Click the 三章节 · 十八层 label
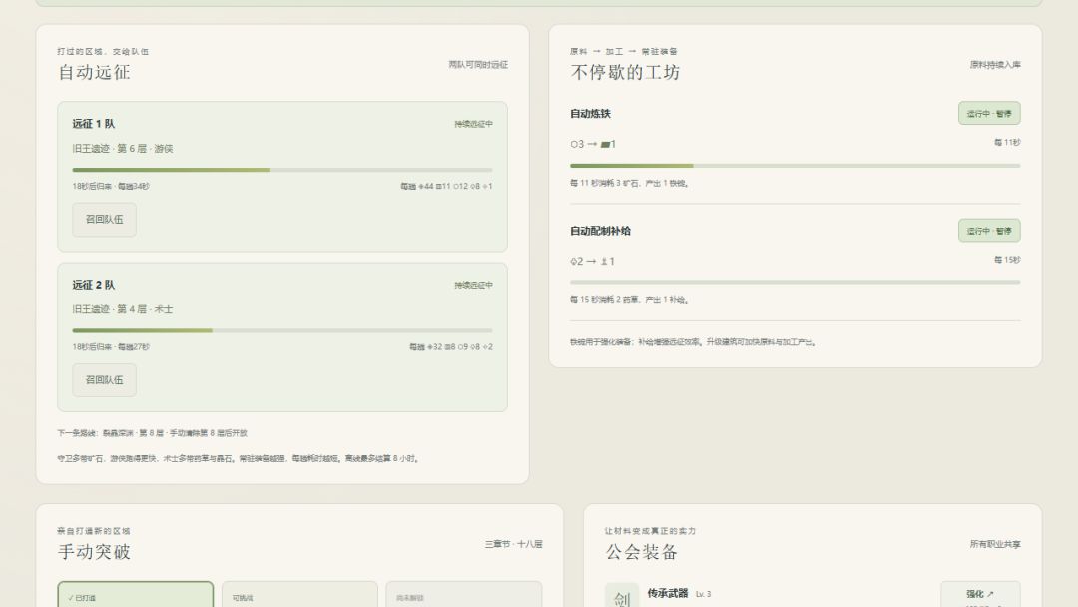 pyautogui.click(x=514, y=544)
